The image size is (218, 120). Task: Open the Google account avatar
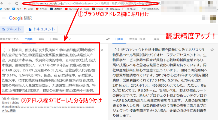tap(213, 19)
